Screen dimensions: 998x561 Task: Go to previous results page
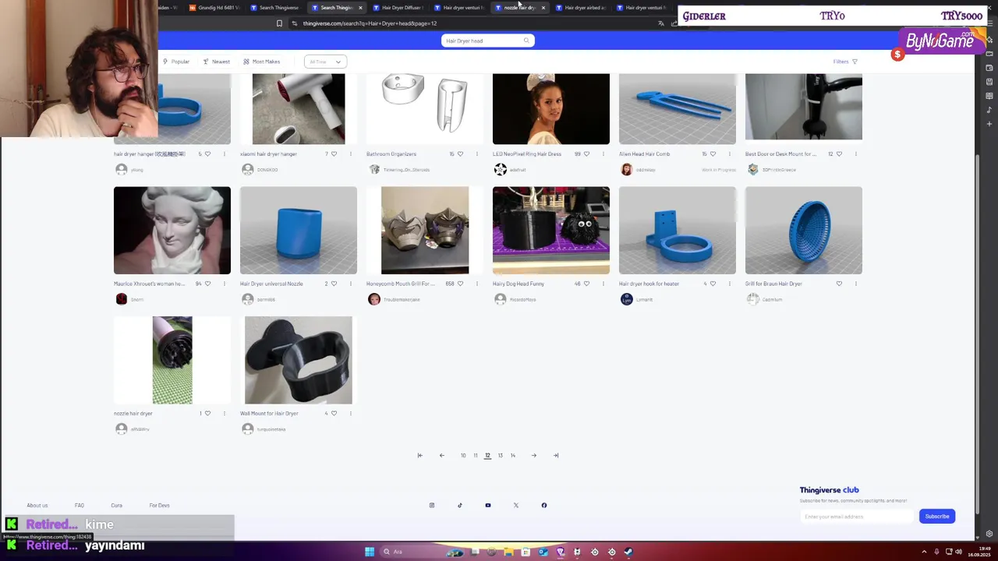click(441, 456)
